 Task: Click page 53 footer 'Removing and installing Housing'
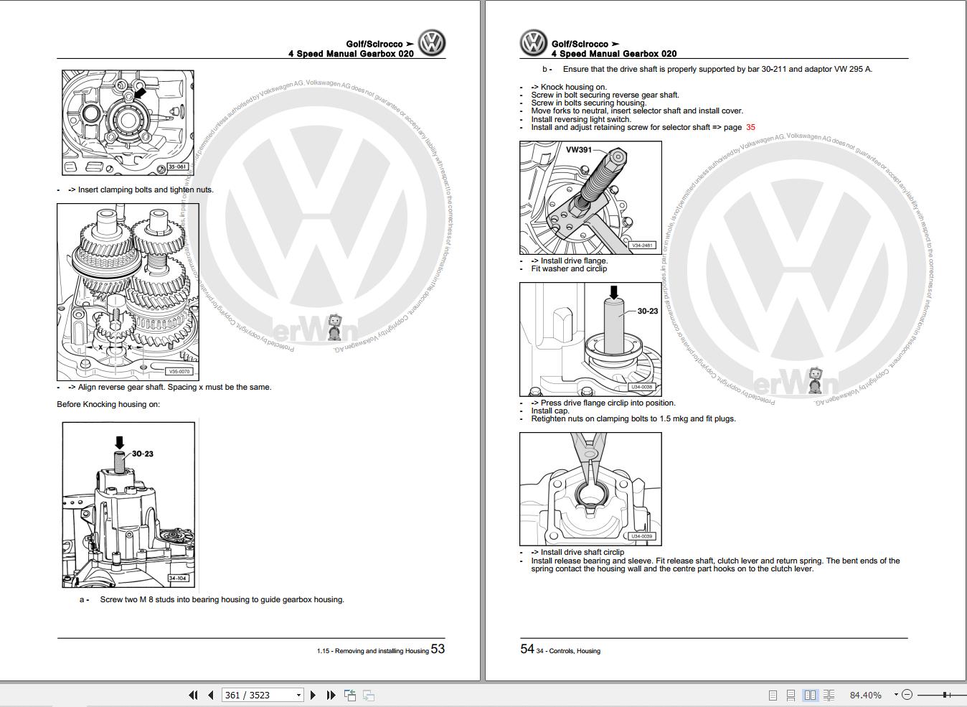pos(382,651)
